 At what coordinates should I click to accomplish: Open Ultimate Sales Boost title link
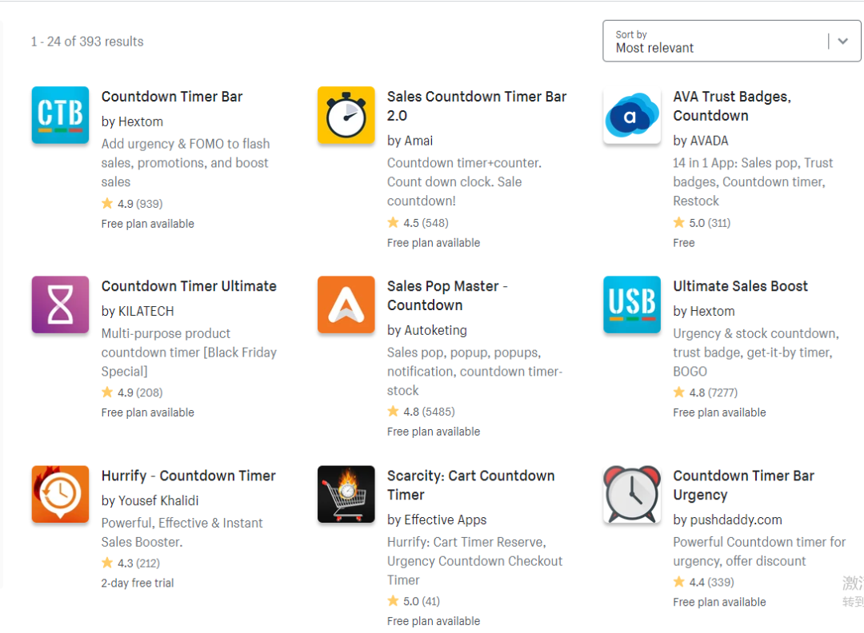[x=740, y=286]
